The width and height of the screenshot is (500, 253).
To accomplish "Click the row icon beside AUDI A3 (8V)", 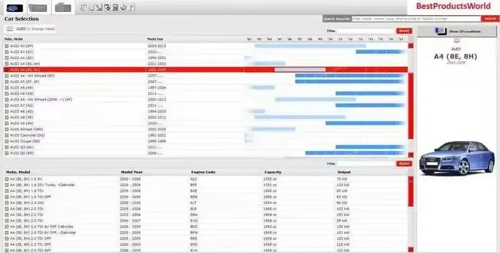I will 7,52.
